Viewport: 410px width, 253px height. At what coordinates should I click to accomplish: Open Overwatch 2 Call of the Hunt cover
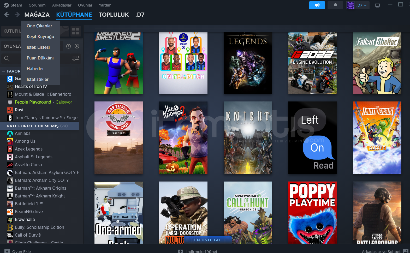point(248,213)
